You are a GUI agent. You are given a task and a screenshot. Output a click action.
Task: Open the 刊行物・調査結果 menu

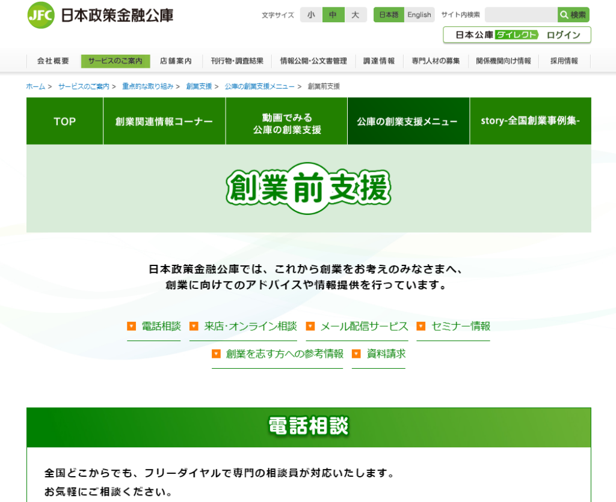click(x=237, y=61)
